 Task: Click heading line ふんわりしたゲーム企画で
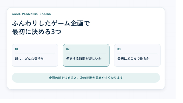(x=51, y=23)
